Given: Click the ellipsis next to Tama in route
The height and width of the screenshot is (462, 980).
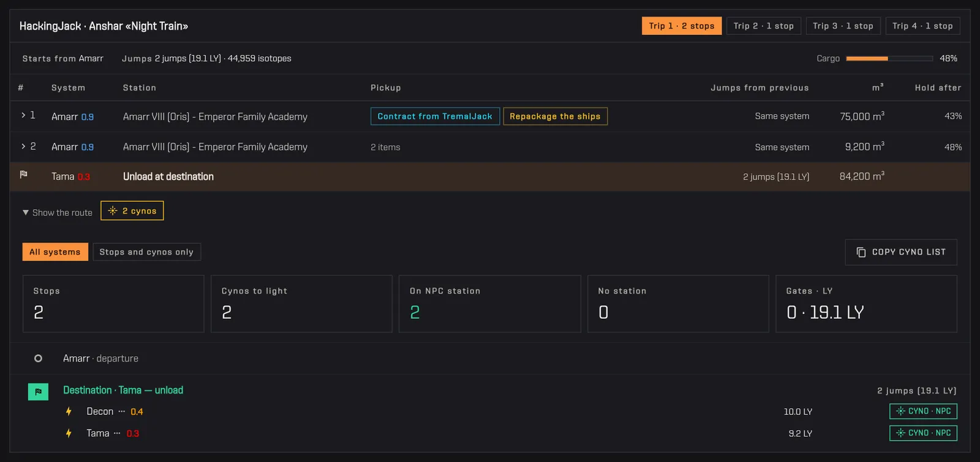Looking at the screenshot, I should (117, 433).
